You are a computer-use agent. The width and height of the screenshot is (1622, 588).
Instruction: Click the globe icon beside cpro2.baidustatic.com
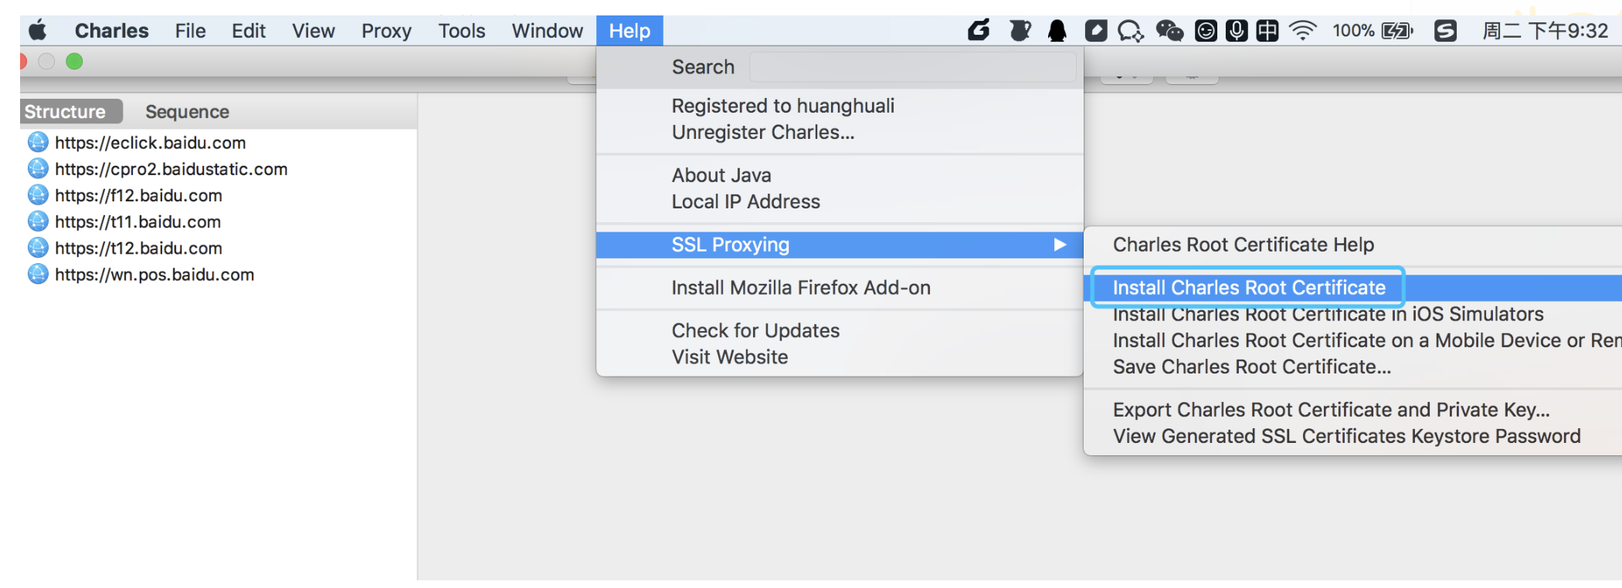tap(38, 168)
